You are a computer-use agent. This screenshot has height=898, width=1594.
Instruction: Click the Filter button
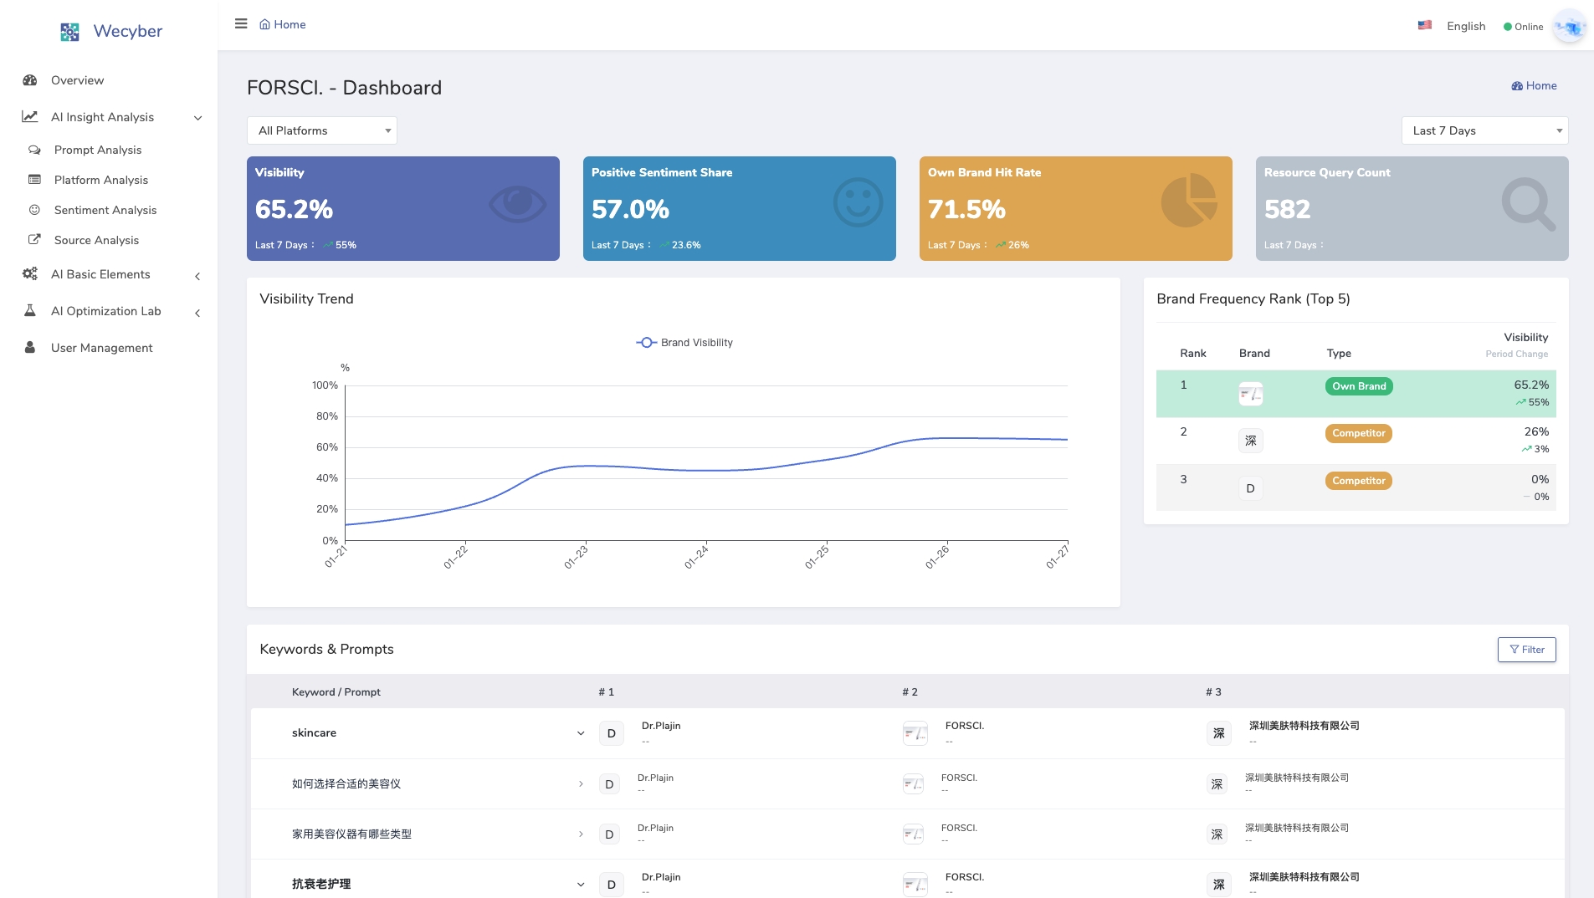(1526, 650)
